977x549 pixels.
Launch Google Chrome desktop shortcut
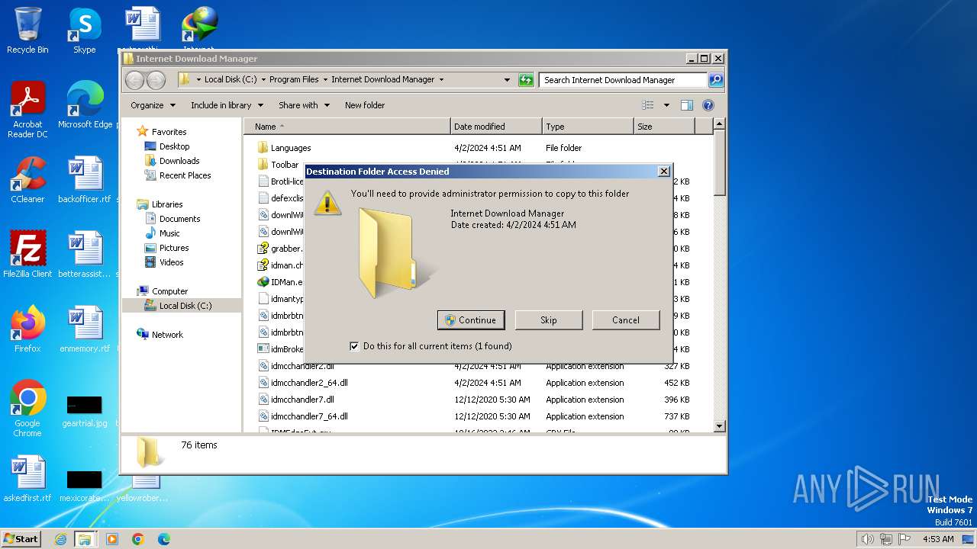(27, 408)
